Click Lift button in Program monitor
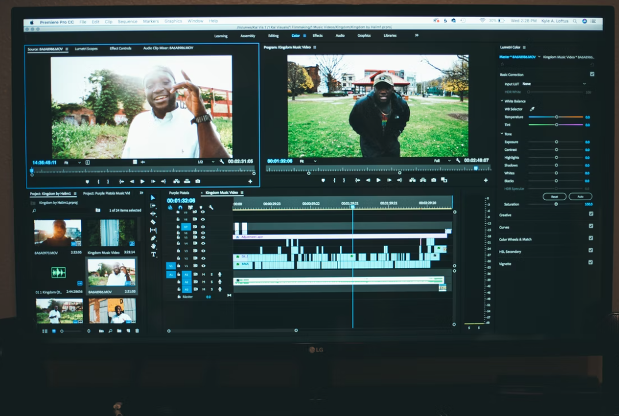Screen dimensions: 619x416 click(x=412, y=180)
